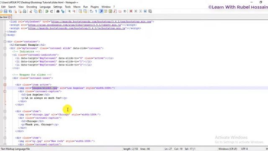Screen dimensions: 268x151
Task: Open the Plugins menu
Action: click(x=95, y=7)
